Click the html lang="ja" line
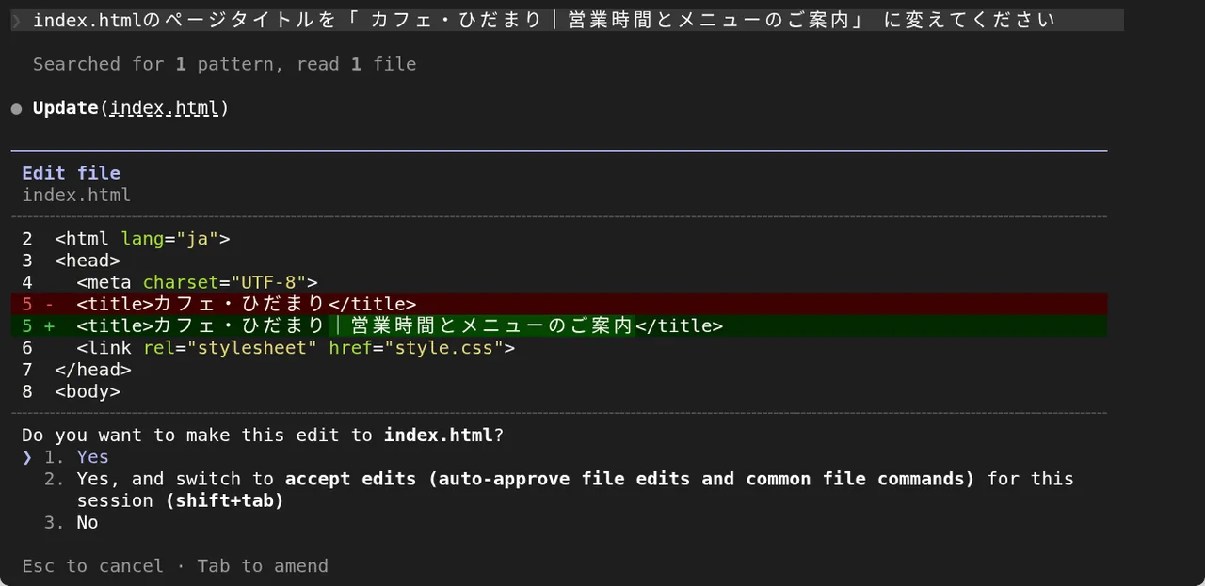This screenshot has height=586, width=1205. coord(142,239)
